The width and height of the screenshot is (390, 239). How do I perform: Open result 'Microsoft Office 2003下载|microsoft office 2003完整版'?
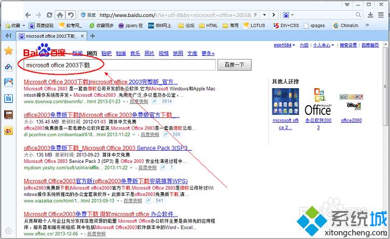coord(101,82)
